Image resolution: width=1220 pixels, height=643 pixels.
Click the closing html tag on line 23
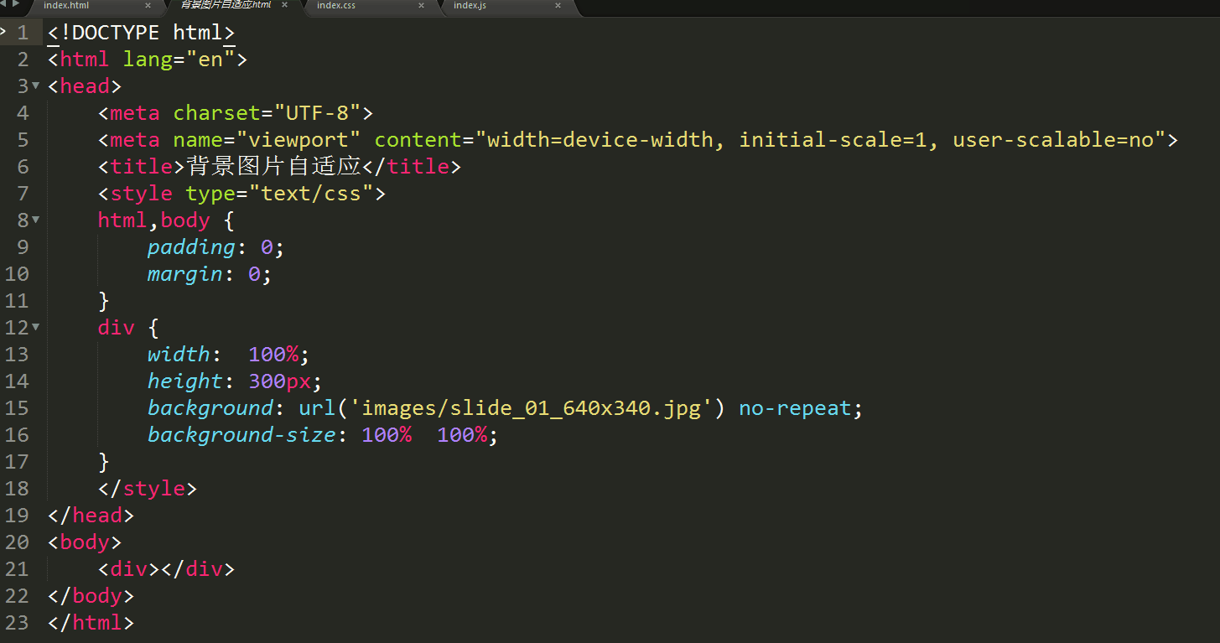pos(91,623)
